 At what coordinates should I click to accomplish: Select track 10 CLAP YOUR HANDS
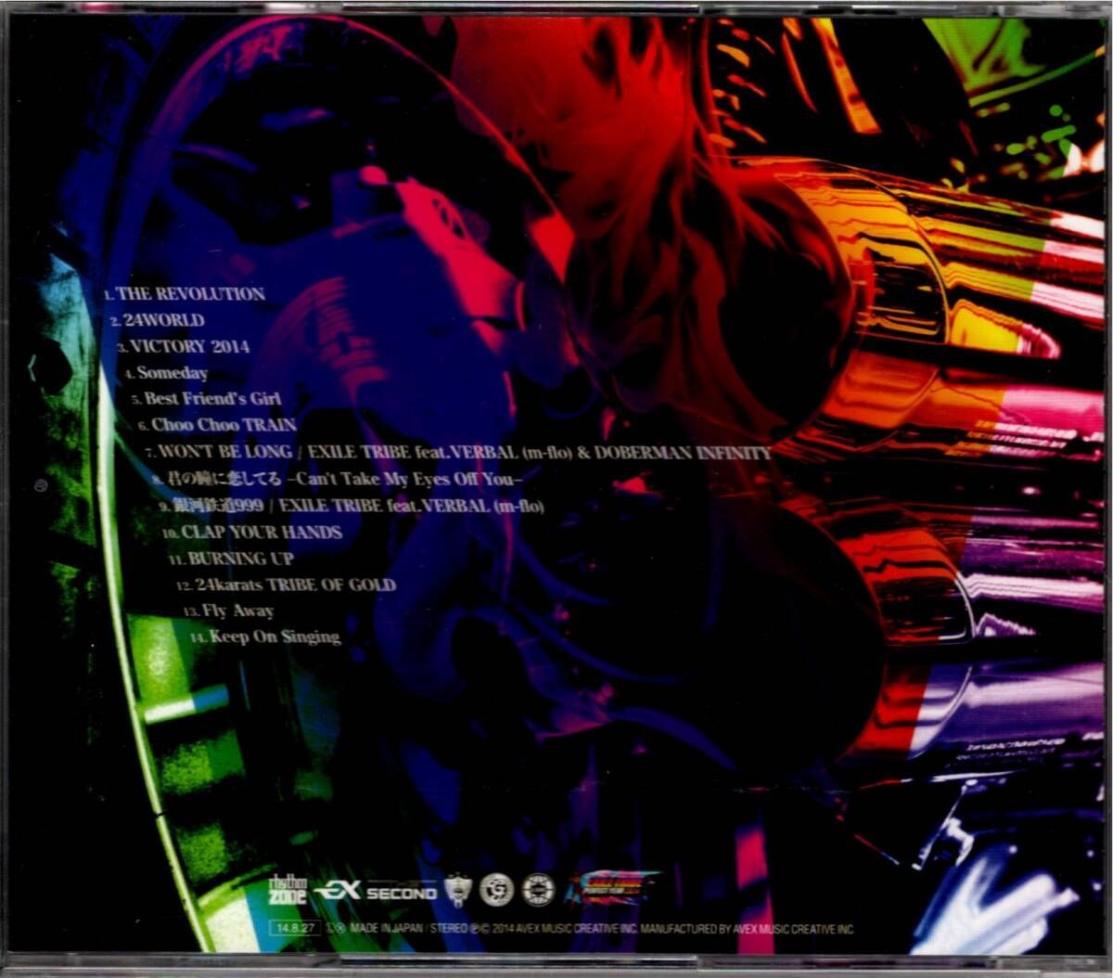tap(251, 533)
